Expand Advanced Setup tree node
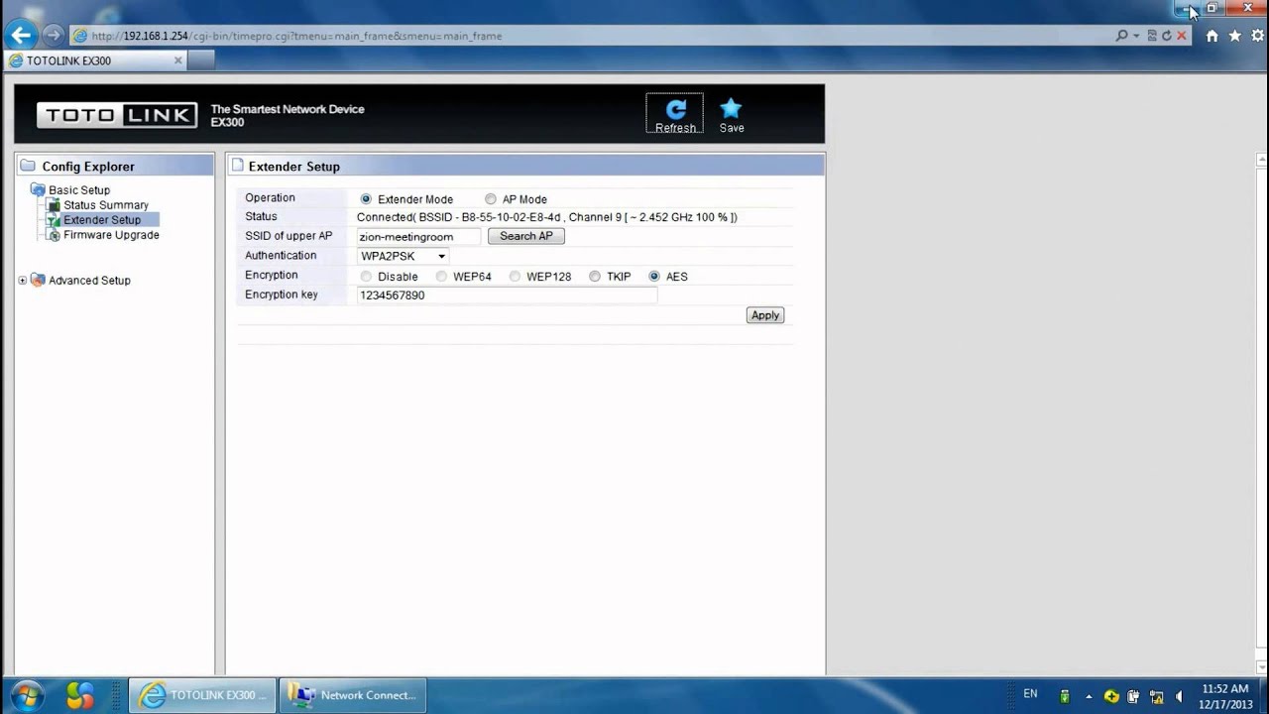The width and height of the screenshot is (1269, 714). (23, 281)
